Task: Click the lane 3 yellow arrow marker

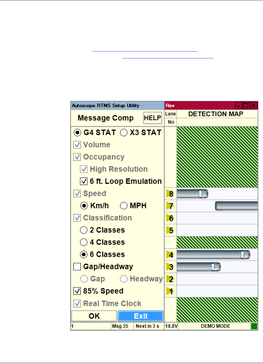Action: [x=170, y=267]
